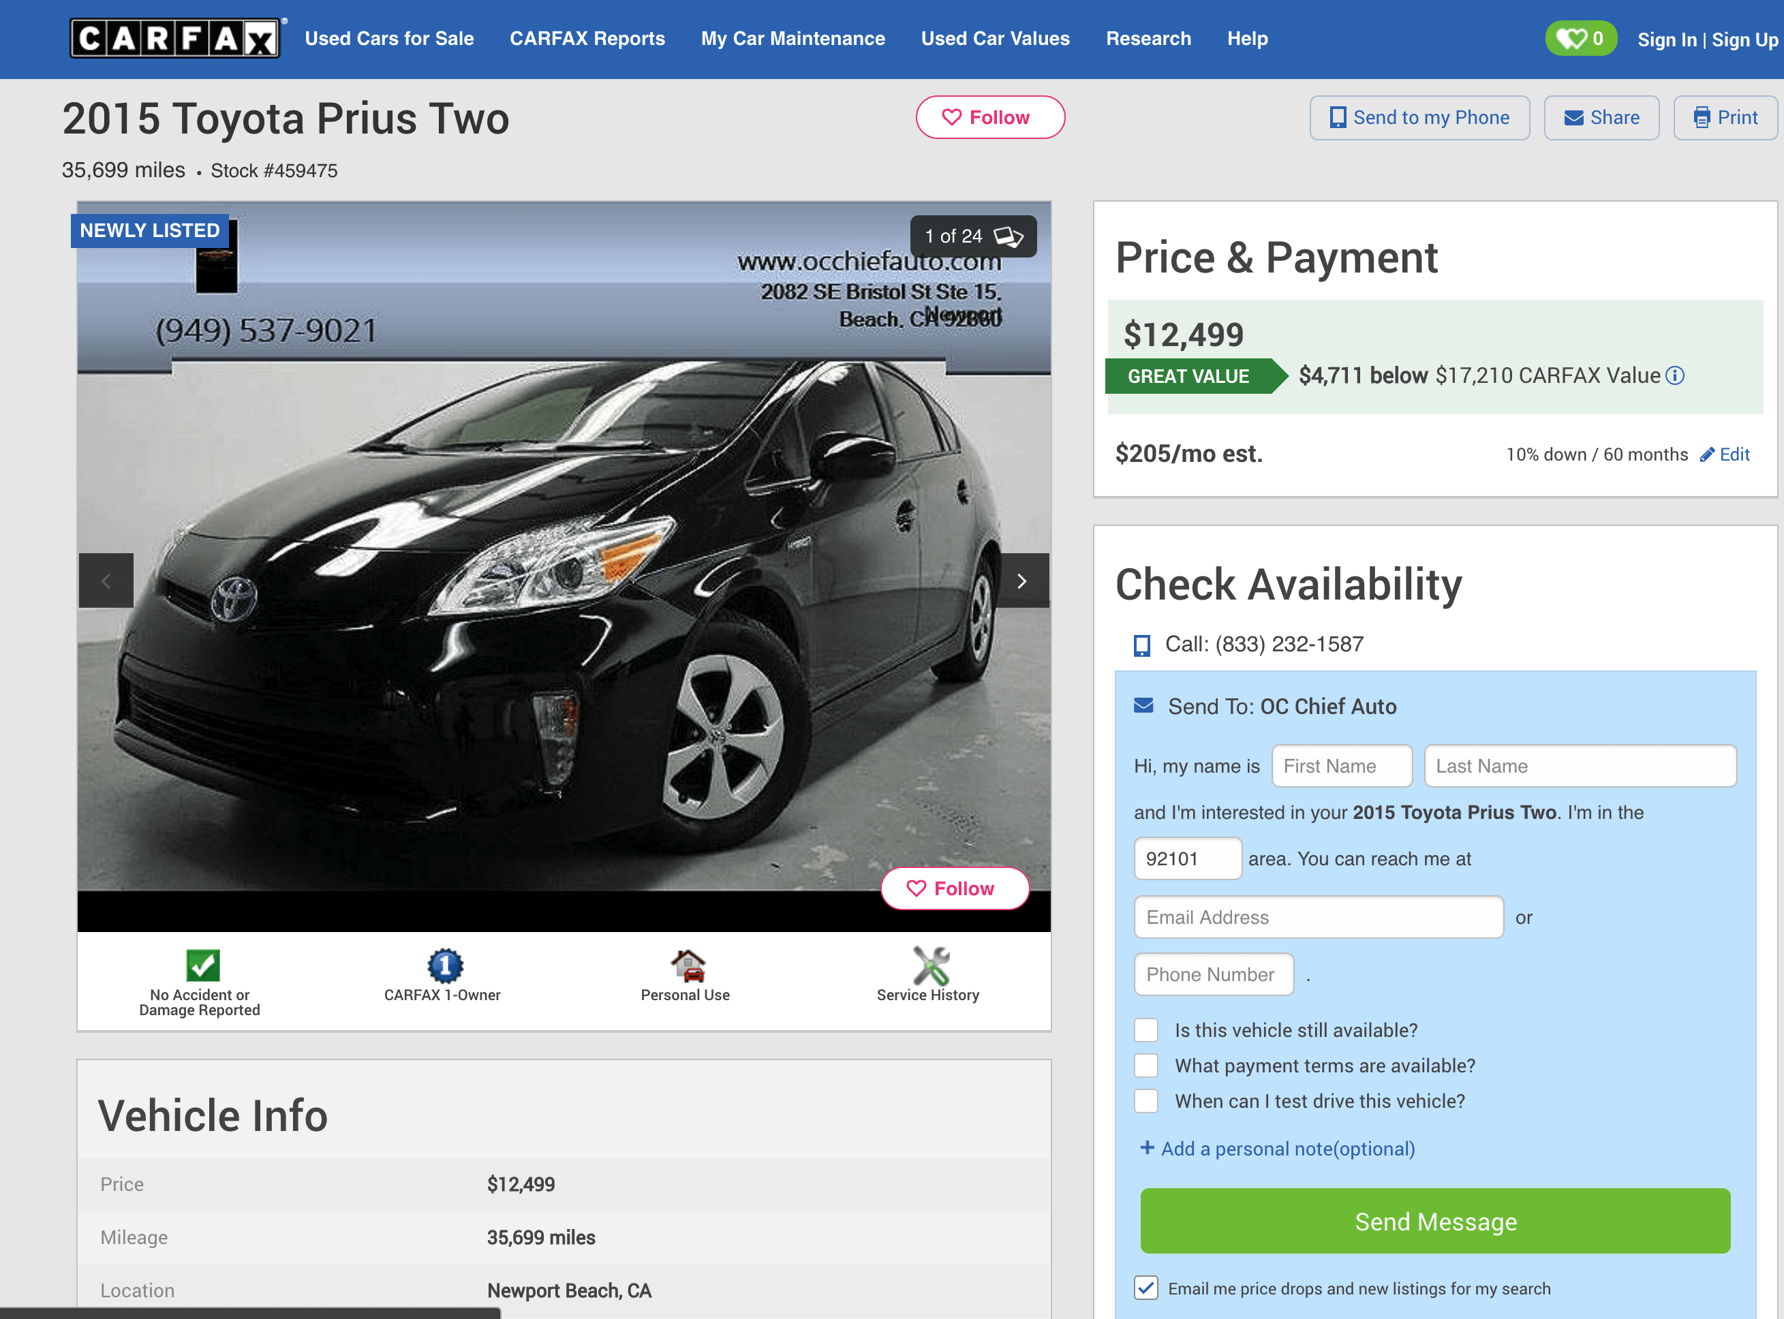This screenshot has width=1784, height=1319.
Task: Click the Share button
Action: click(x=1601, y=117)
